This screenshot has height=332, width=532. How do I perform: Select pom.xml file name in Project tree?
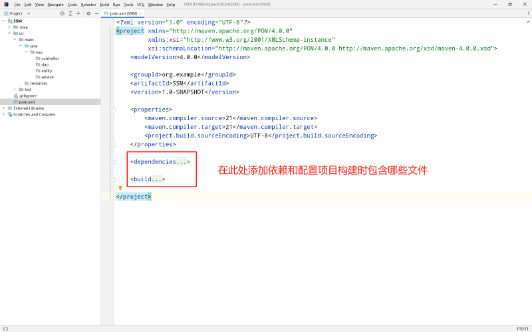(x=27, y=102)
